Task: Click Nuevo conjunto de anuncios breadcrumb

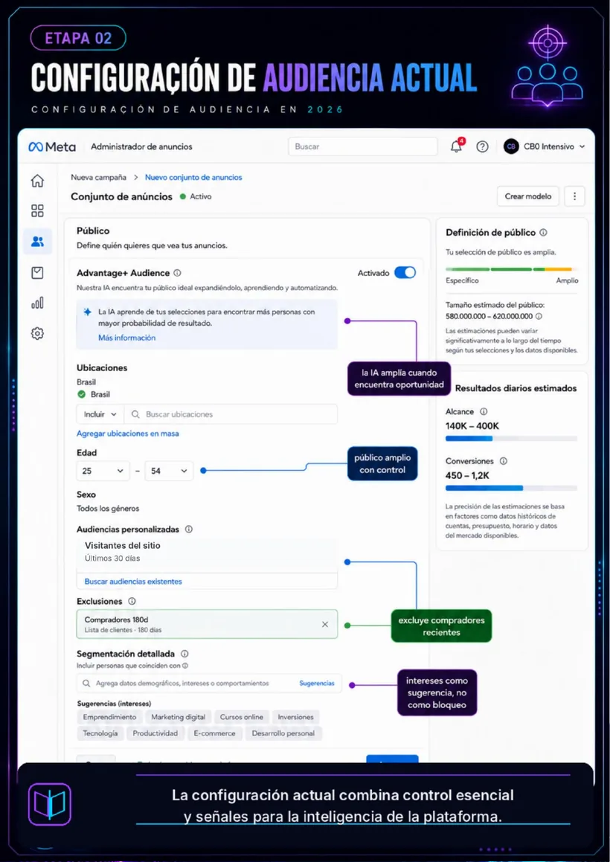Action: point(193,178)
